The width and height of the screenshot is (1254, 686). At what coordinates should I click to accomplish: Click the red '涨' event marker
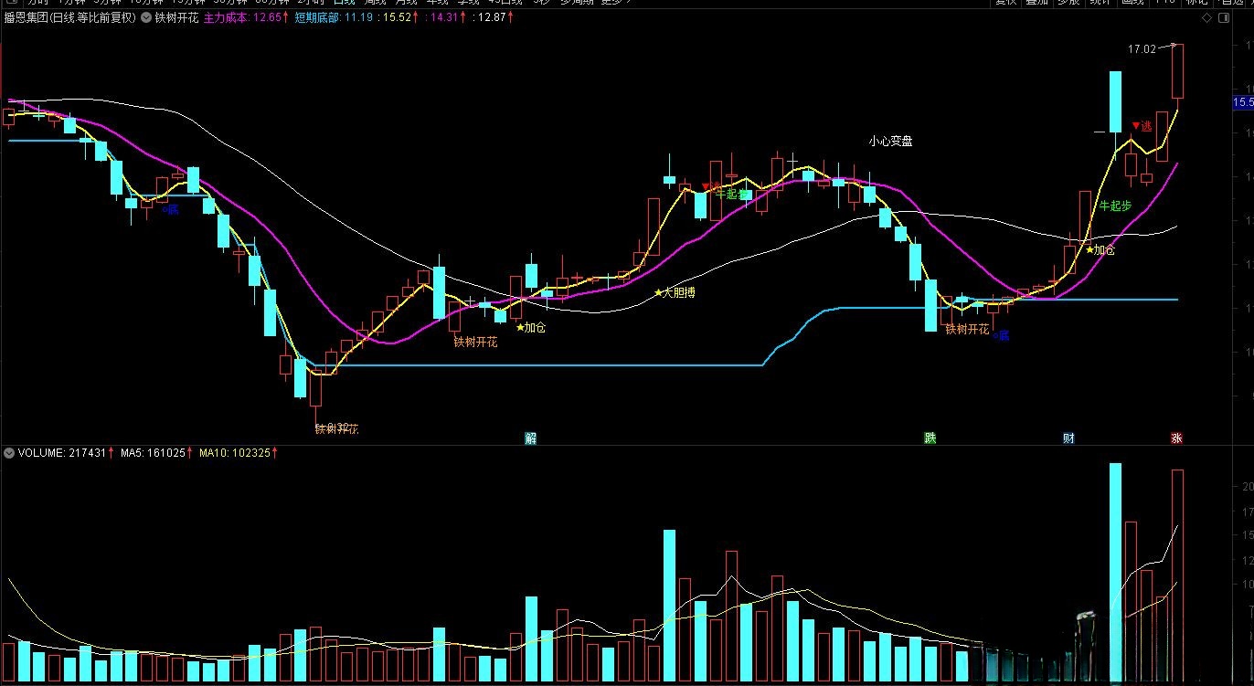tap(1176, 438)
